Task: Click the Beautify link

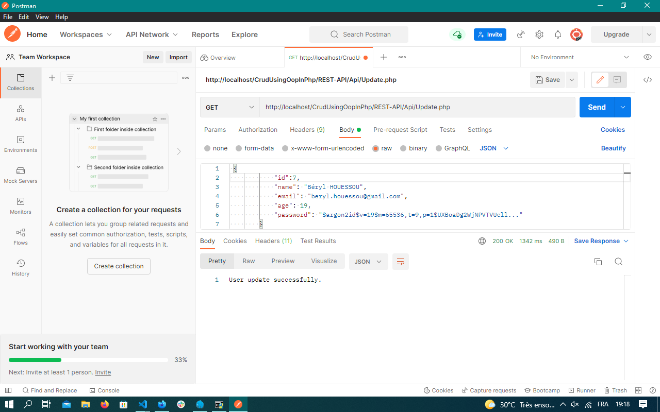Action: 613,148
